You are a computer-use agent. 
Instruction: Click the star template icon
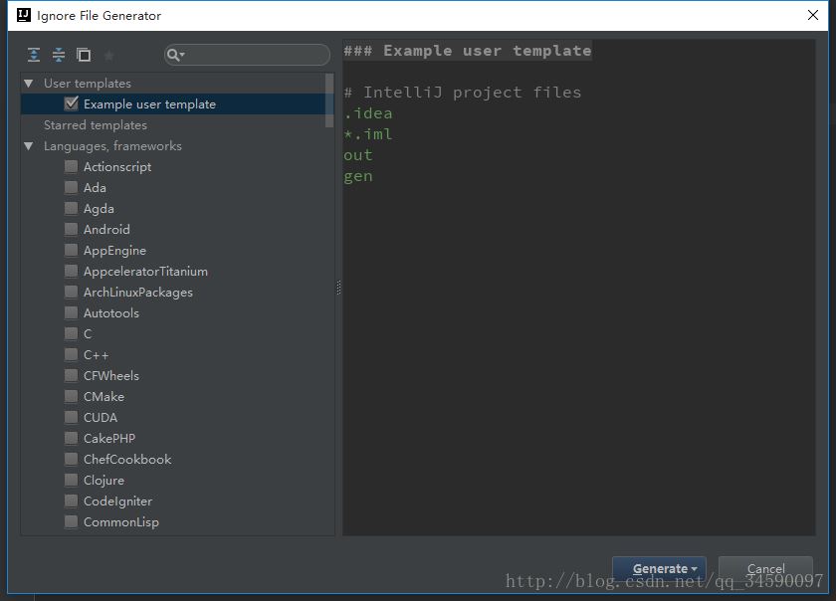point(108,55)
